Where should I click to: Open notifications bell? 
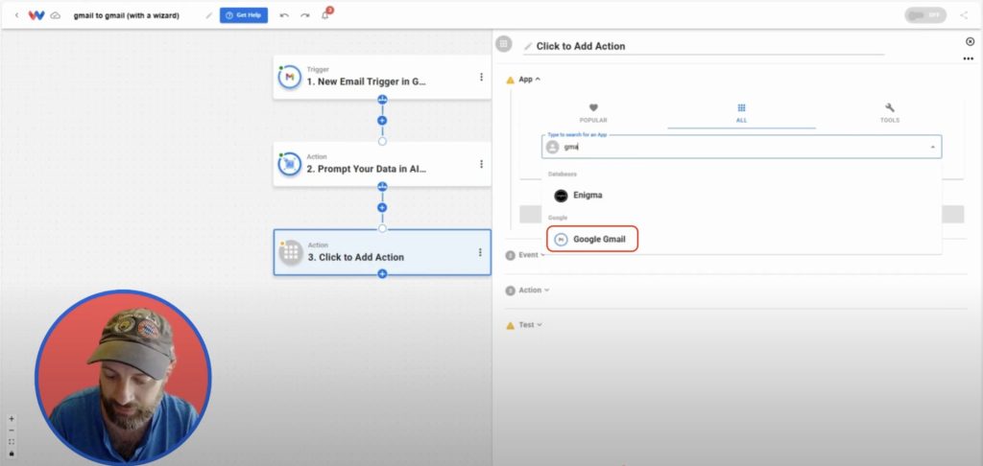tap(324, 15)
